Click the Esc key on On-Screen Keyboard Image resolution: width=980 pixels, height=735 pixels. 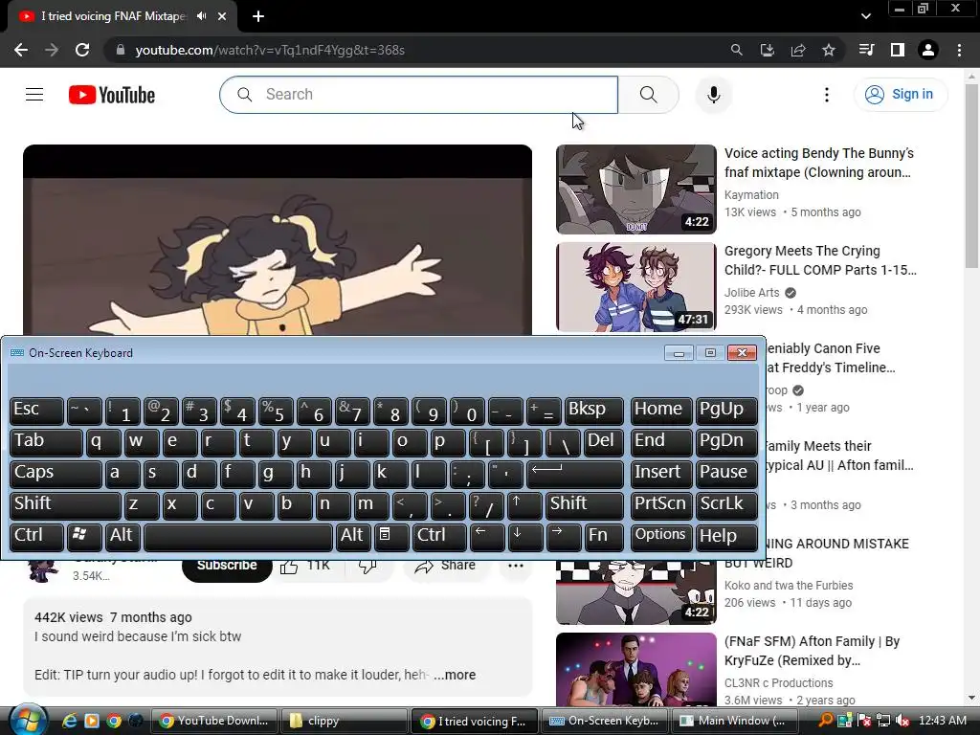click(x=37, y=411)
